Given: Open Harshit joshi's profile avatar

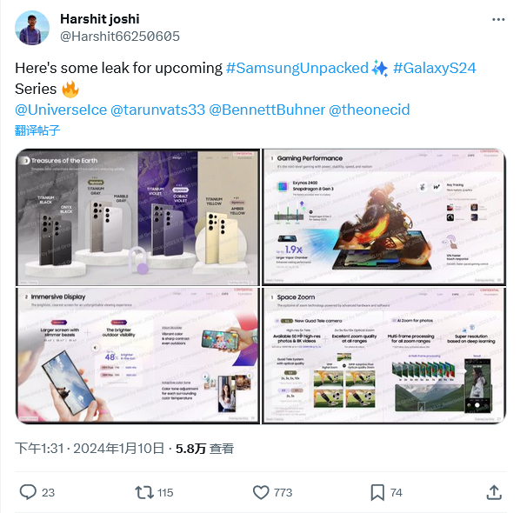Looking at the screenshot, I should pos(32,28).
